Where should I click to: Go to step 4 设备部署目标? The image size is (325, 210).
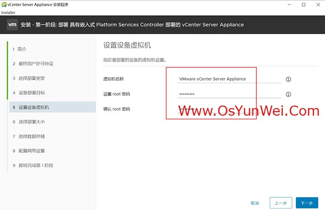click(28, 93)
